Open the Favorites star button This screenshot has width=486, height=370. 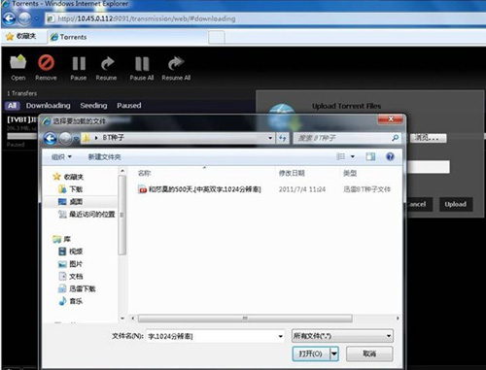[10, 36]
